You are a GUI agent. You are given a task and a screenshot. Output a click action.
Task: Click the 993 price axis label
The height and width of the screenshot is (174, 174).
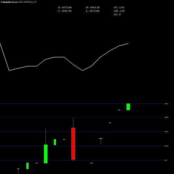(166, 160)
